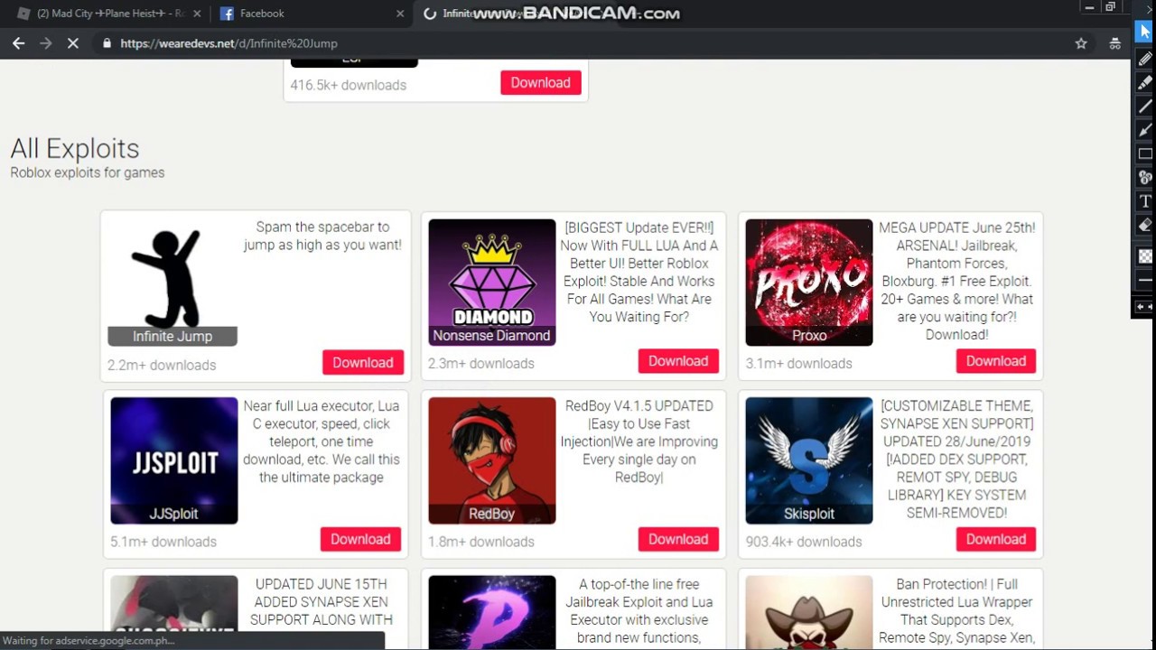Open Bandicam color picker swatch
Image resolution: width=1156 pixels, height=650 pixels.
1145,256
